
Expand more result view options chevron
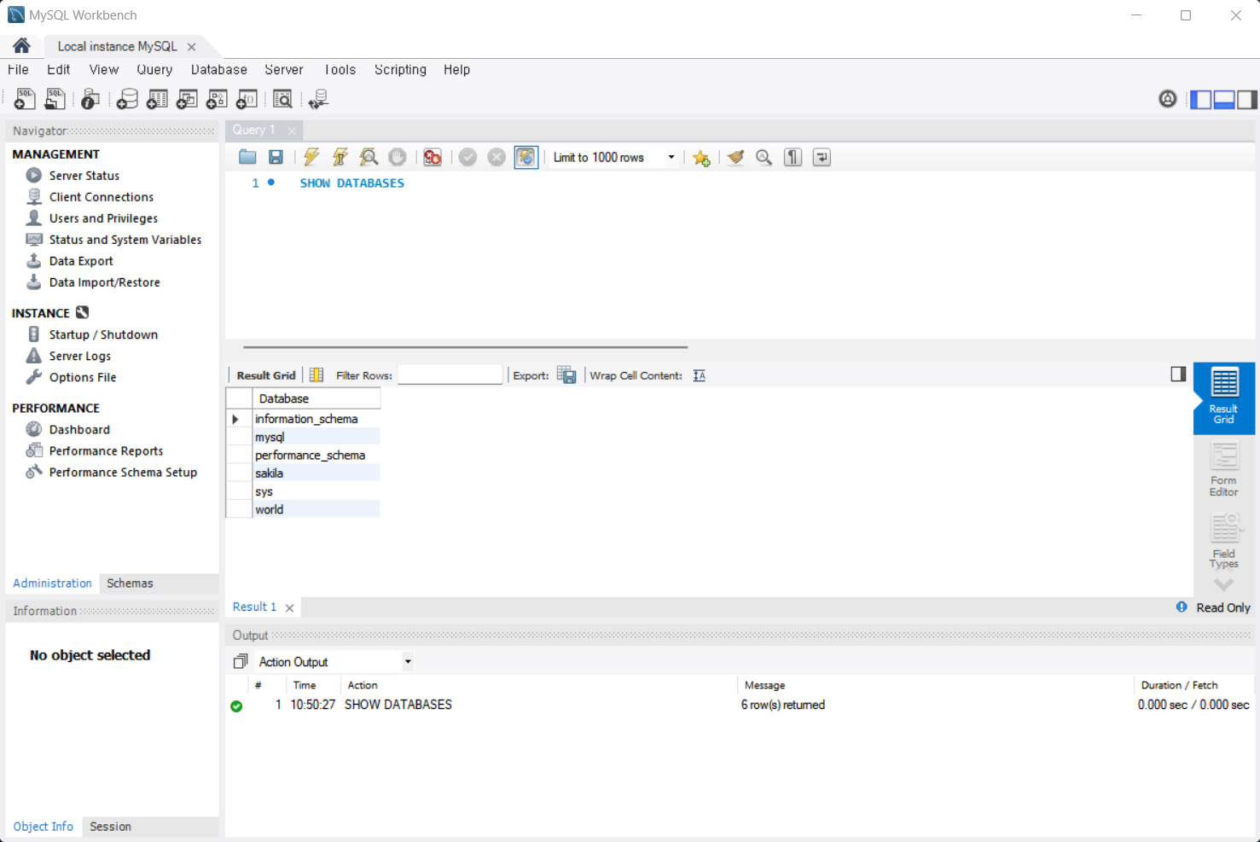(1224, 584)
